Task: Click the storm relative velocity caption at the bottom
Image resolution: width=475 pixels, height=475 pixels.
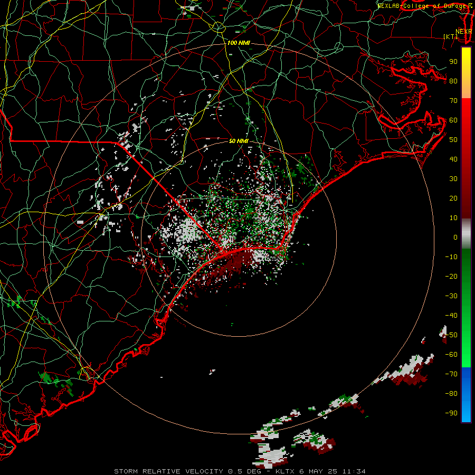Action: (240, 471)
